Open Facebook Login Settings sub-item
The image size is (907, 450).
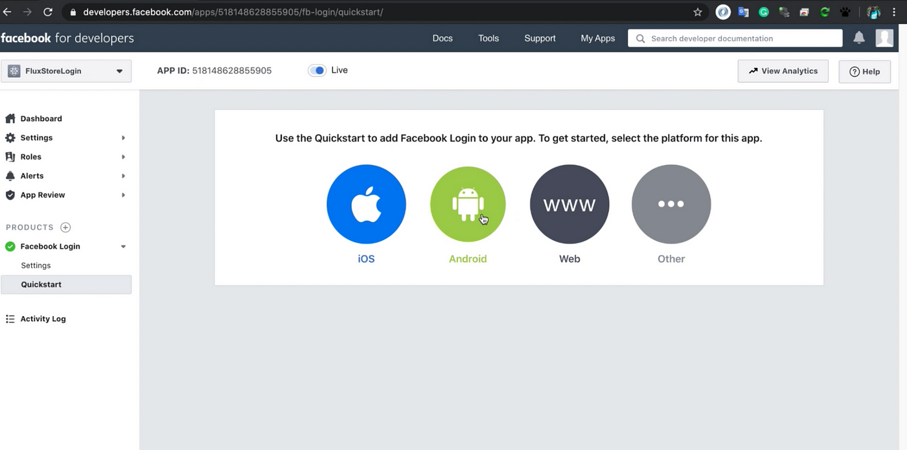click(x=36, y=265)
